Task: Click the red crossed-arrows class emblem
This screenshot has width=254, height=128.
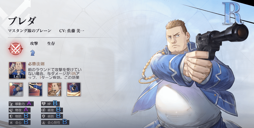Action: tap(16, 49)
